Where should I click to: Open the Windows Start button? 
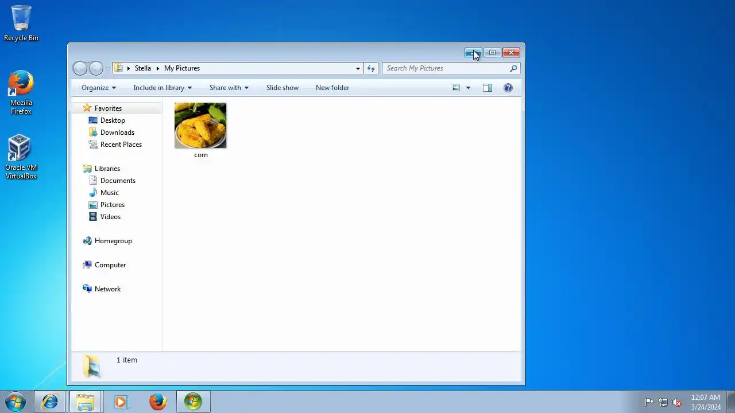(x=16, y=402)
